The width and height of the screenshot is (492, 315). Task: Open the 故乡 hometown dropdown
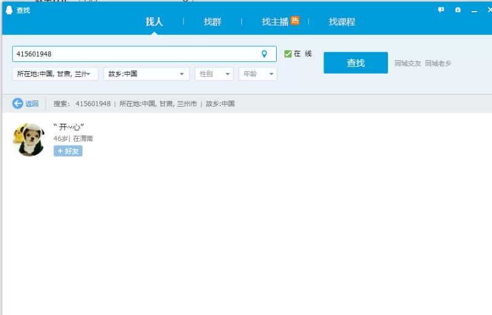[146, 74]
